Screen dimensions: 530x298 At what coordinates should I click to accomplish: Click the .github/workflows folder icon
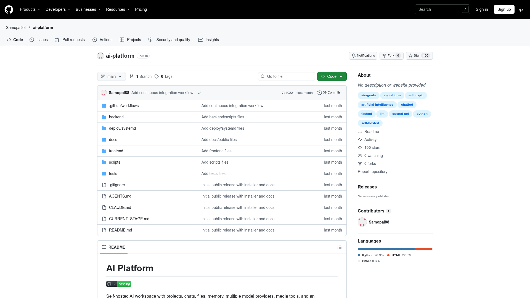tap(104, 106)
